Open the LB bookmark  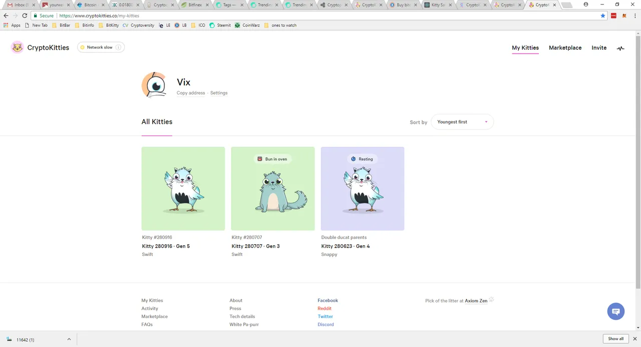click(x=181, y=25)
